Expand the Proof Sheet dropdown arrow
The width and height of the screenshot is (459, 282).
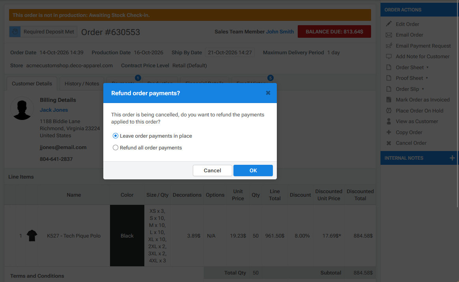[427, 78]
